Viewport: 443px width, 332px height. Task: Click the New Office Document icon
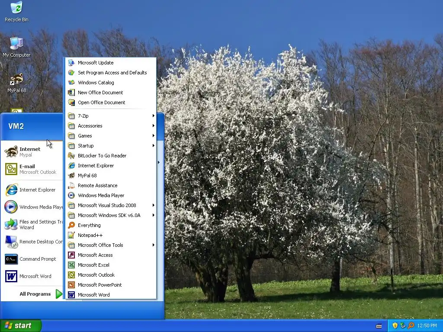[x=71, y=93]
